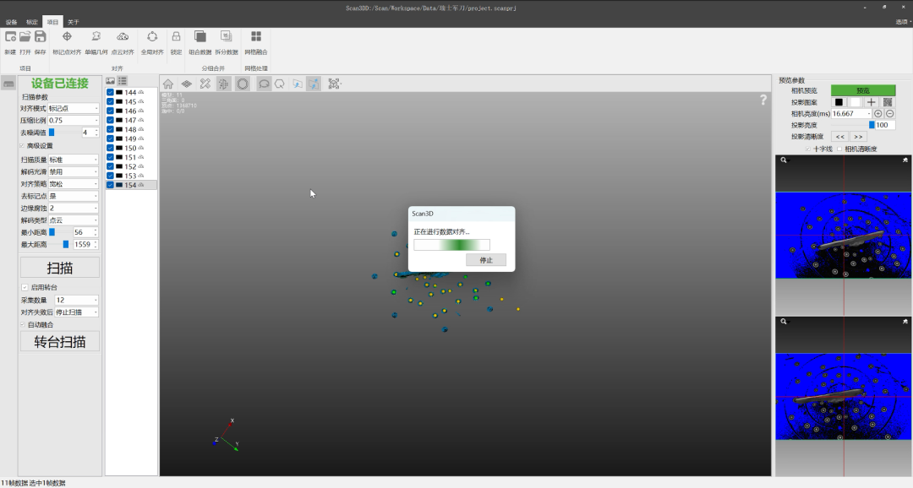Save project using the 保存 icon
This screenshot has height=488, width=913.
[40, 37]
